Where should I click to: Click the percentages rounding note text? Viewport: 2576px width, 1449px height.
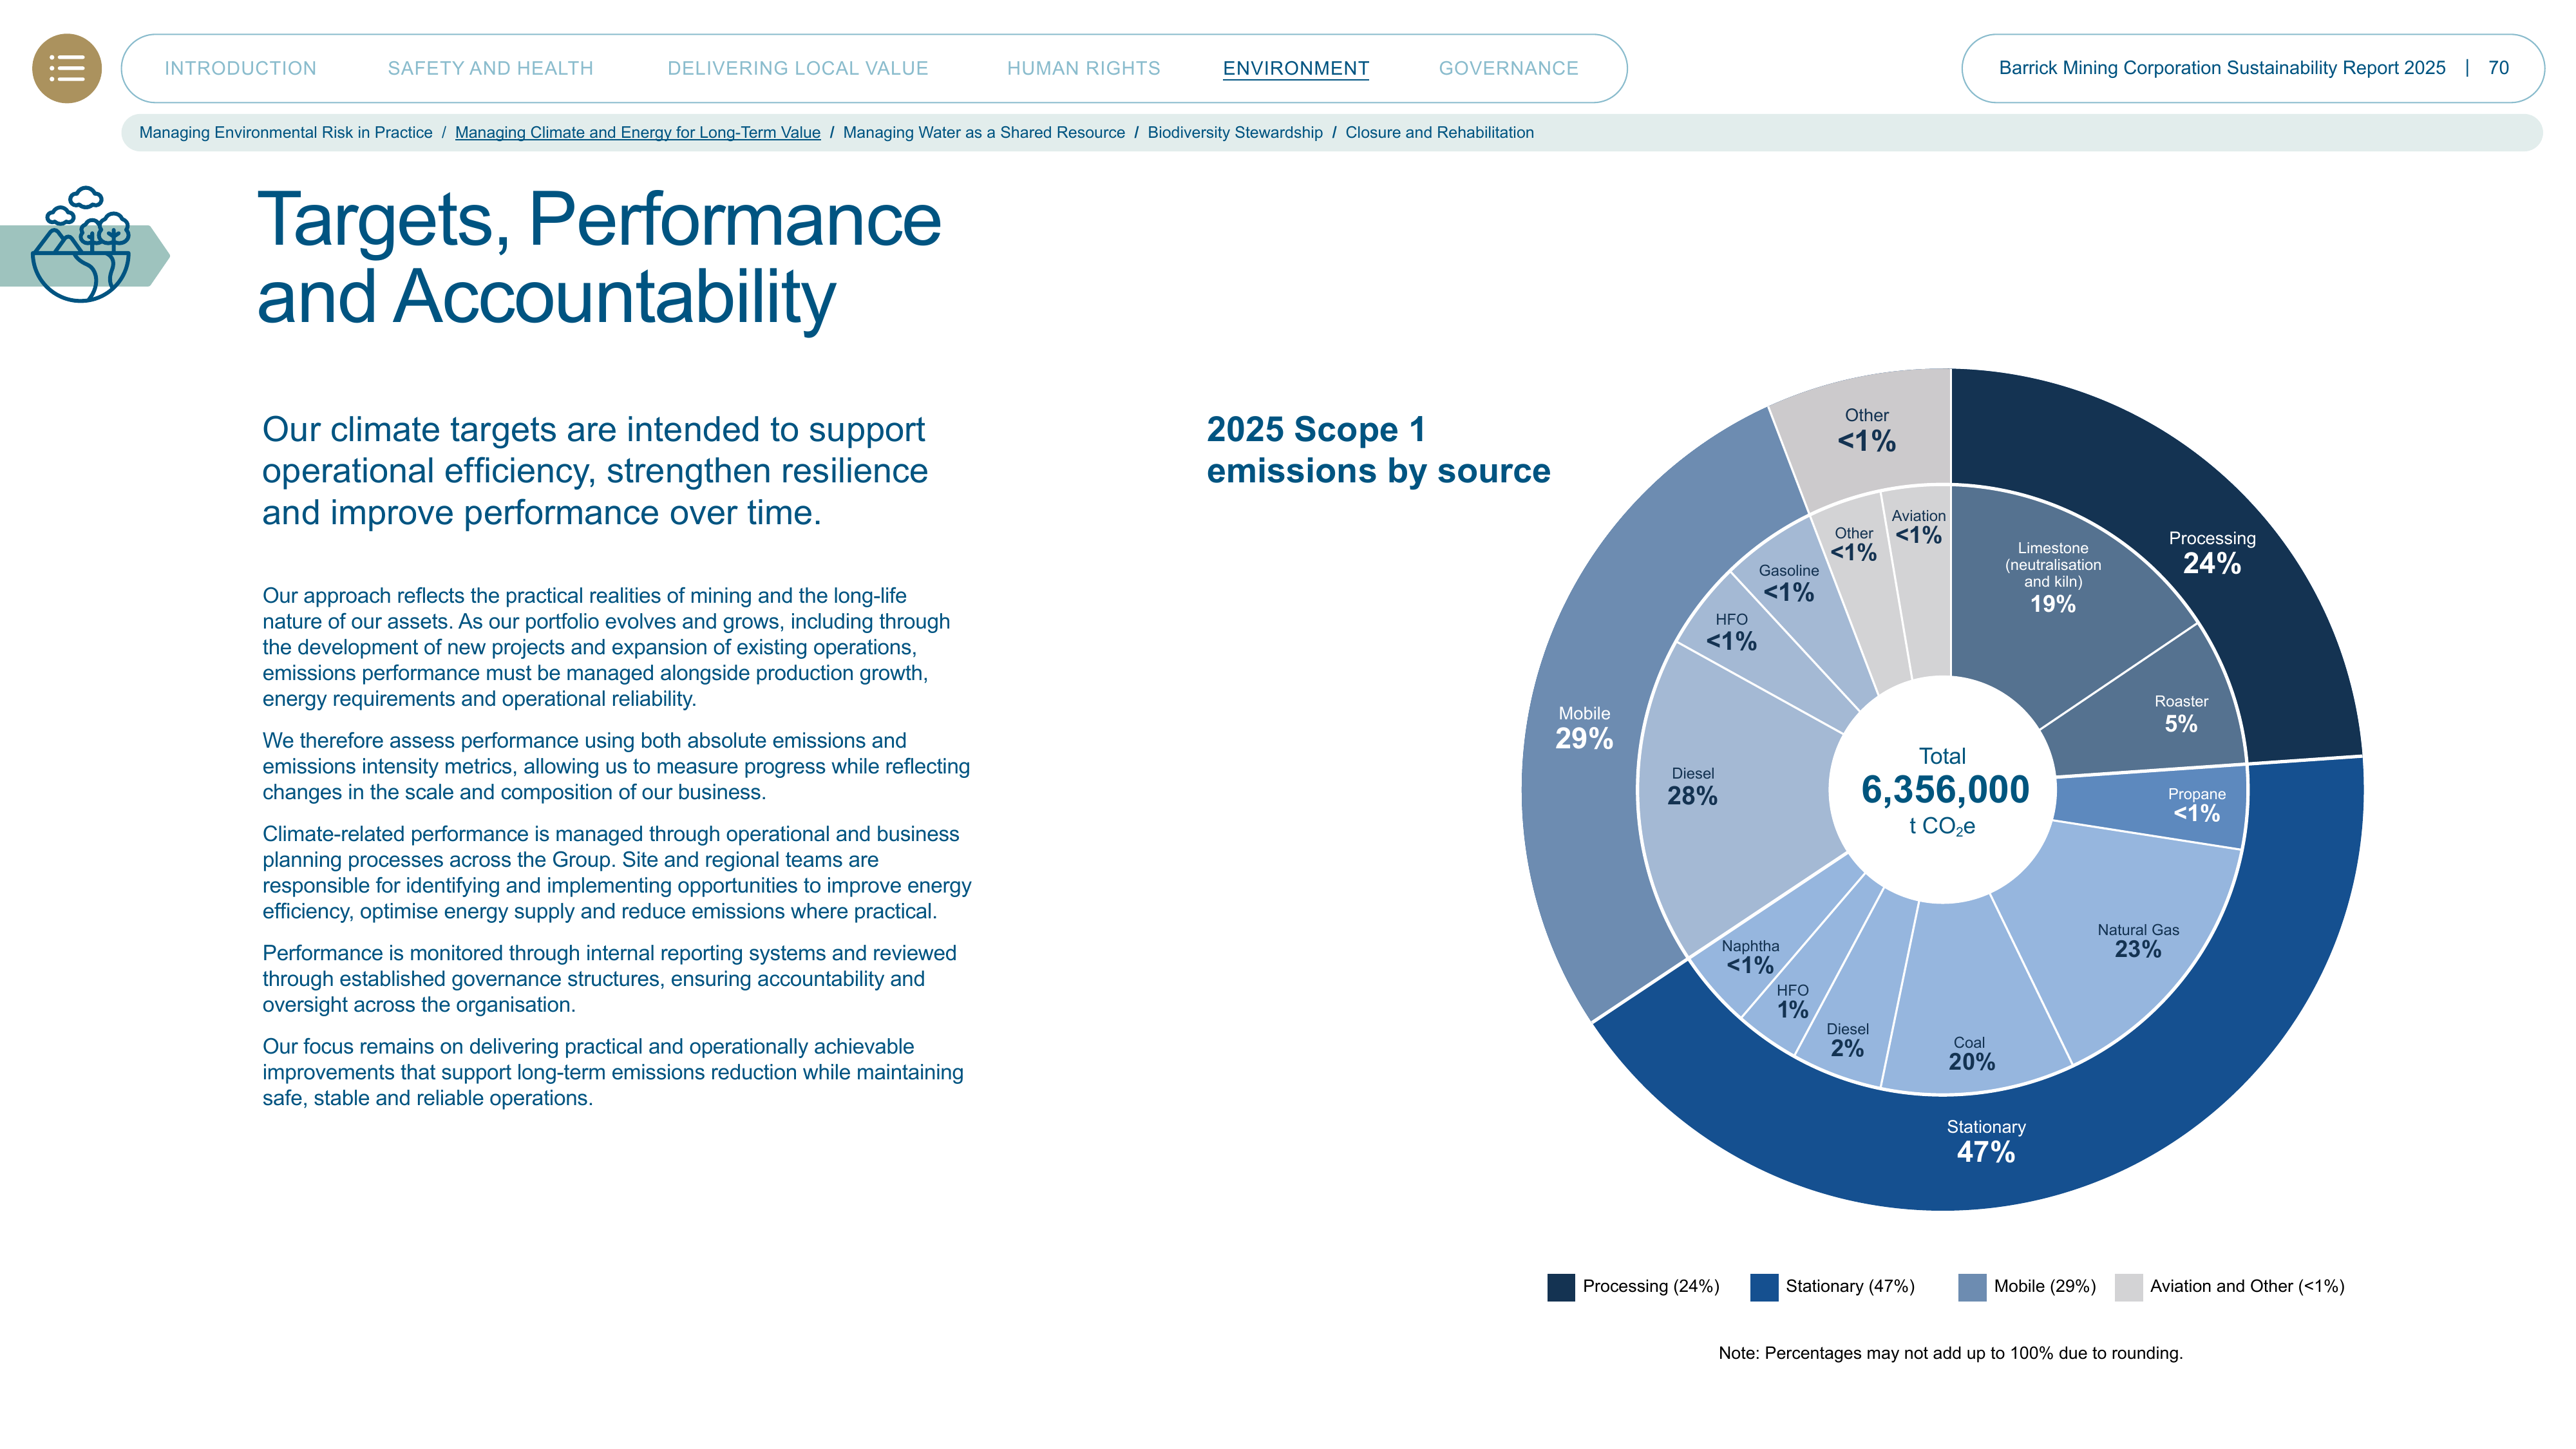[1950, 1353]
